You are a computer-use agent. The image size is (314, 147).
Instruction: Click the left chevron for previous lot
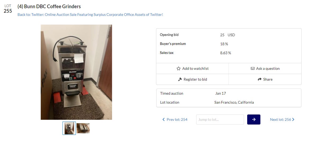click(x=163, y=120)
